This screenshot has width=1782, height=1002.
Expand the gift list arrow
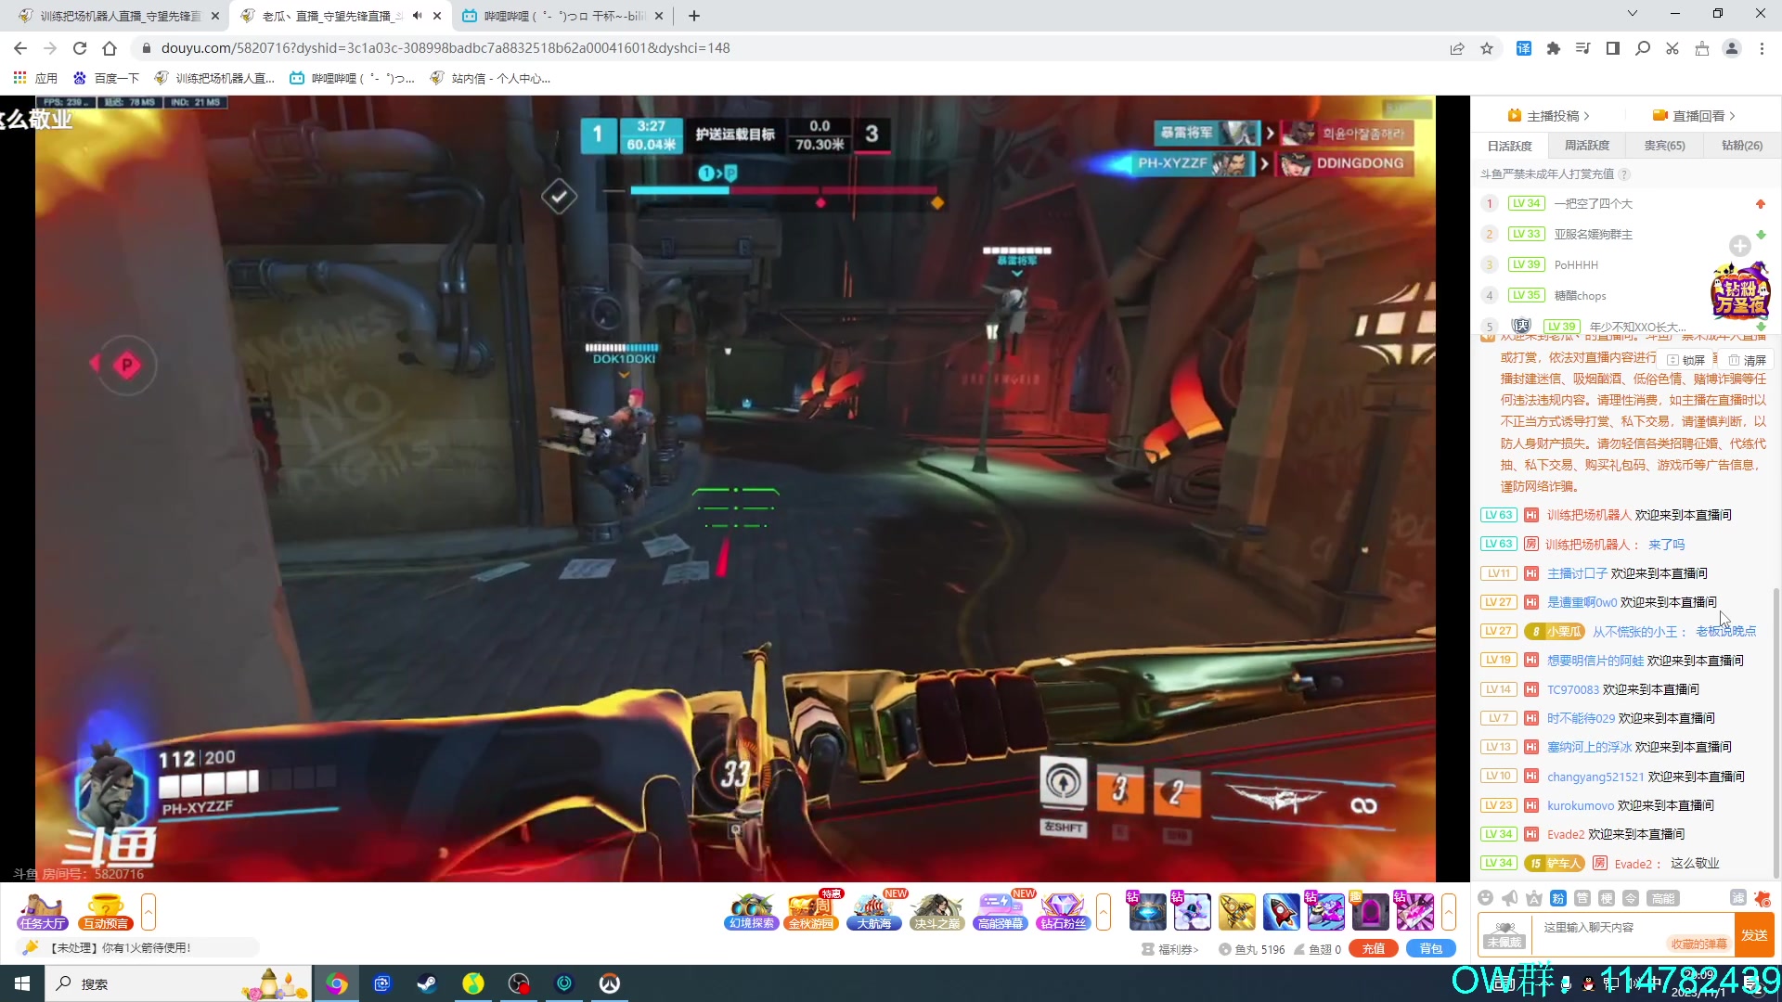(1449, 911)
